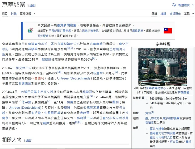Expand the 工具 tools dropdown
The width and height of the screenshot is (195, 149).
click(189, 13)
